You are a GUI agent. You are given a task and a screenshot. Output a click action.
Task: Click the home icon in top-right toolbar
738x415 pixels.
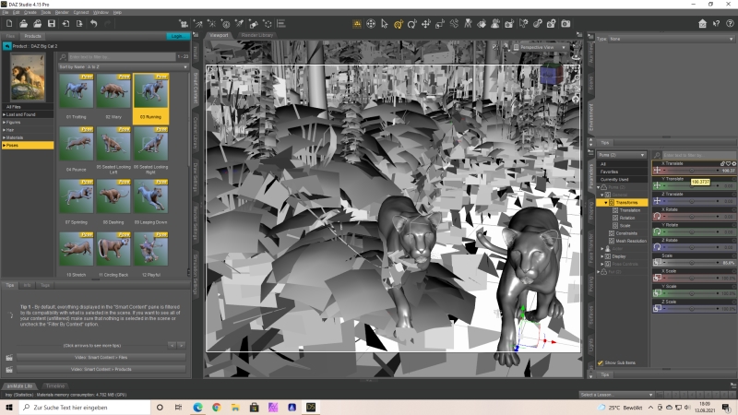point(703,23)
